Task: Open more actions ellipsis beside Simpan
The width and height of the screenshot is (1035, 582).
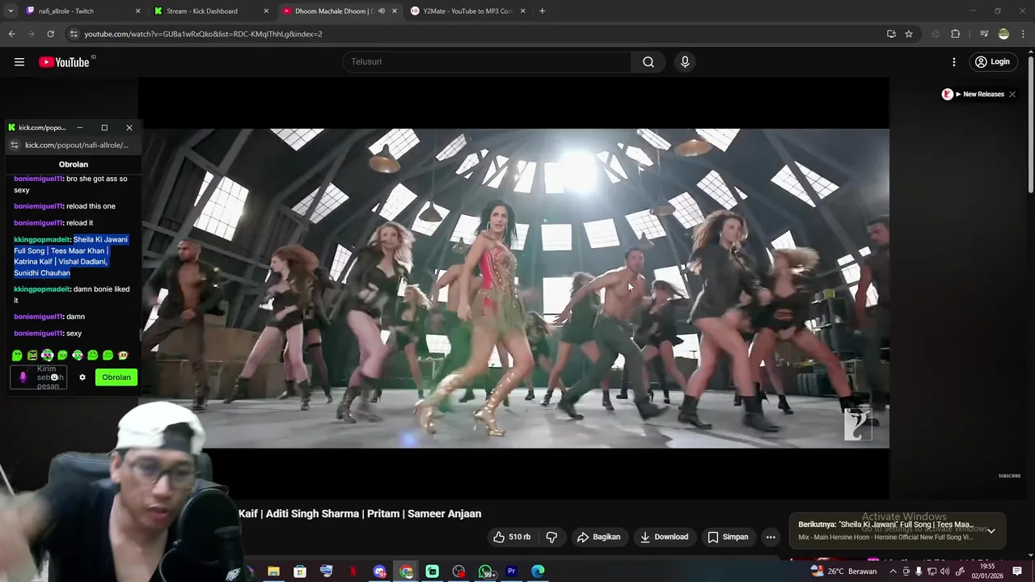Action: [771, 537]
